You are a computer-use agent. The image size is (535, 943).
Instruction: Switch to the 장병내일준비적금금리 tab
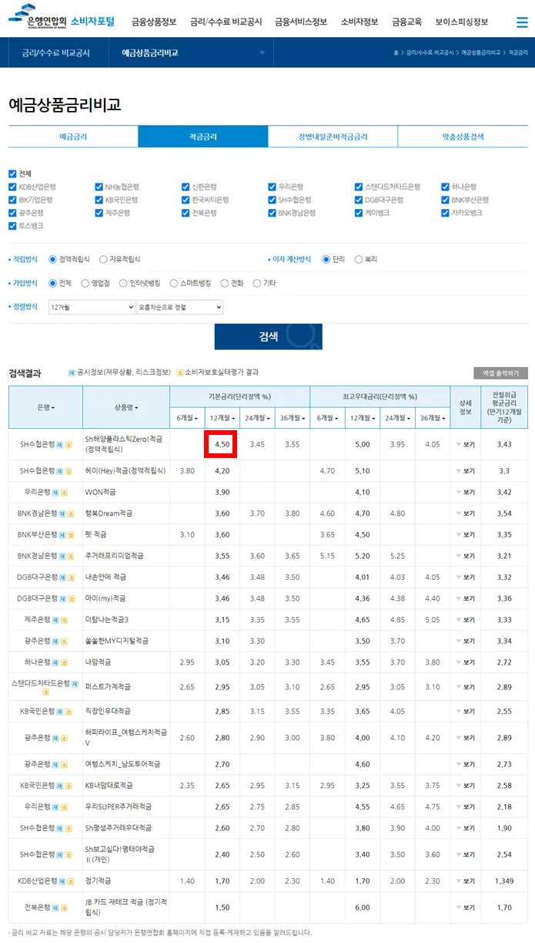(x=333, y=136)
